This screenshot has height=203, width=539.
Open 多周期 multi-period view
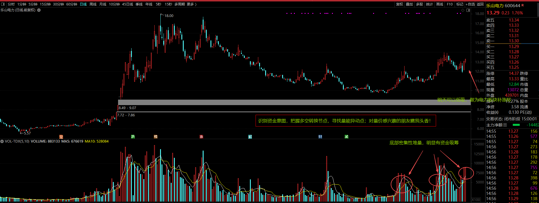[x=179, y=4]
